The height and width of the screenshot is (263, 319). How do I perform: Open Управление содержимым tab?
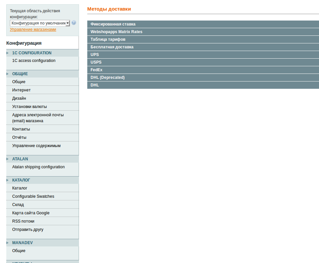pyautogui.click(x=43, y=146)
